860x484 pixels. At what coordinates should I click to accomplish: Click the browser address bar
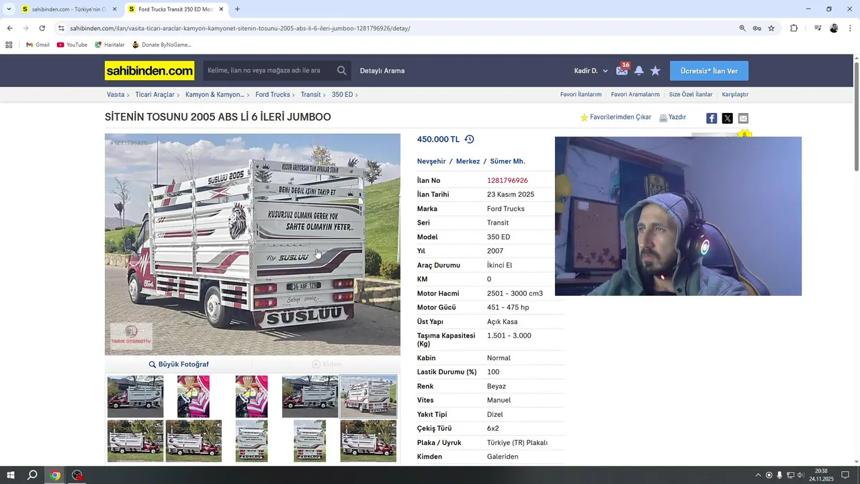396,28
